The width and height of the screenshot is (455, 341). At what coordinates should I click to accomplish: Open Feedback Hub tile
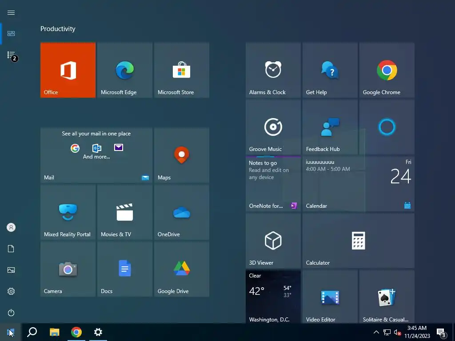tap(330, 127)
